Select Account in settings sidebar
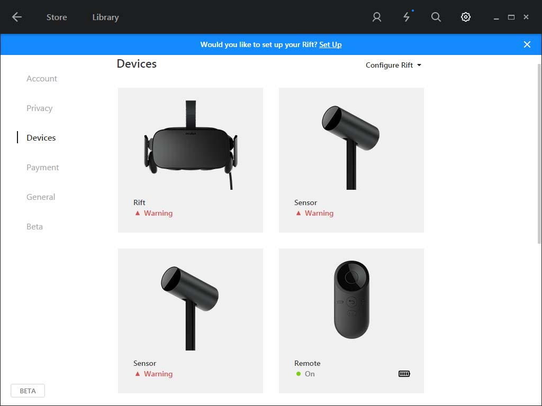Screen dimensions: 542x406 pos(42,79)
